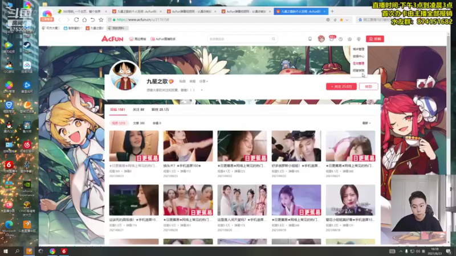The height and width of the screenshot is (256, 456).
Task: Click 数据中心 in dropdown menu
Action: click(x=359, y=56)
